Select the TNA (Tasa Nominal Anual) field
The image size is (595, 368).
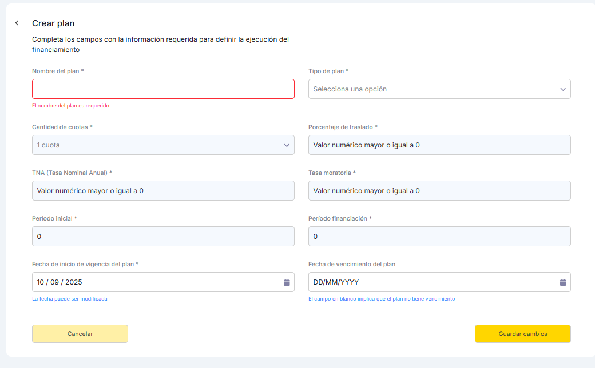tap(163, 191)
